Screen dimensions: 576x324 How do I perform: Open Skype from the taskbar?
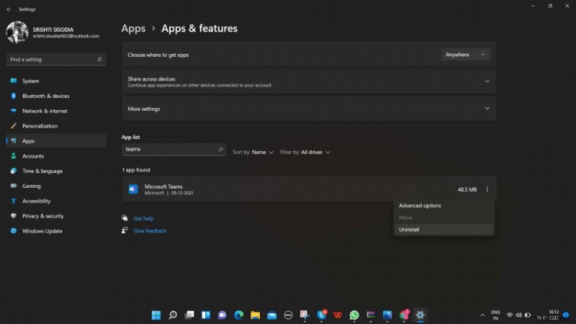coord(321,315)
